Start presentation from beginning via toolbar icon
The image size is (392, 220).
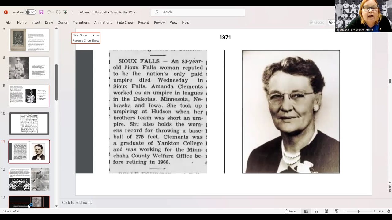[65, 12]
